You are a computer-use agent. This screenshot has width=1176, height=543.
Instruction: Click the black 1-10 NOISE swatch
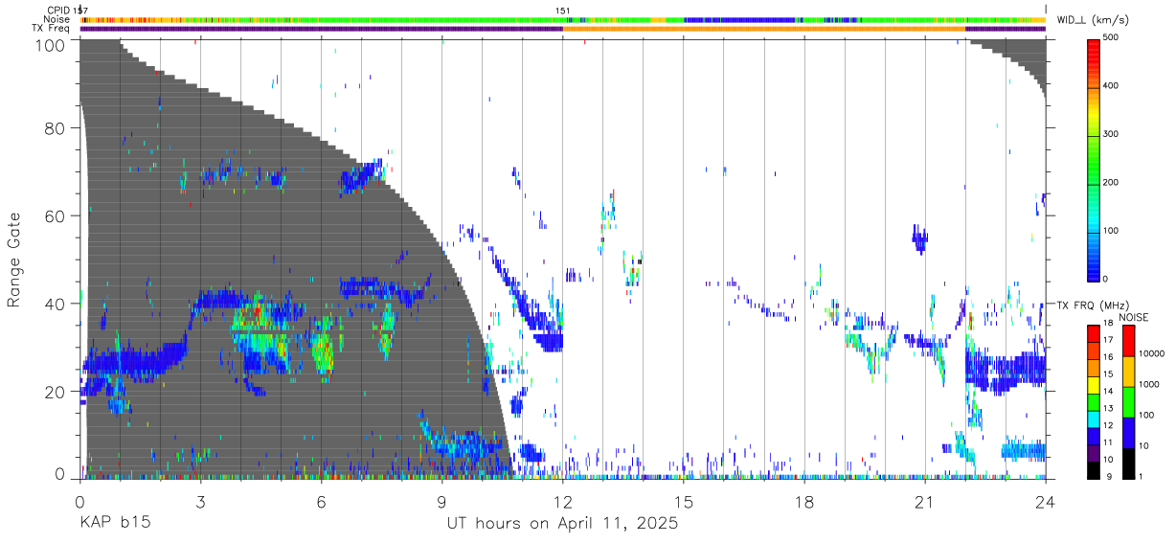coord(1129,464)
